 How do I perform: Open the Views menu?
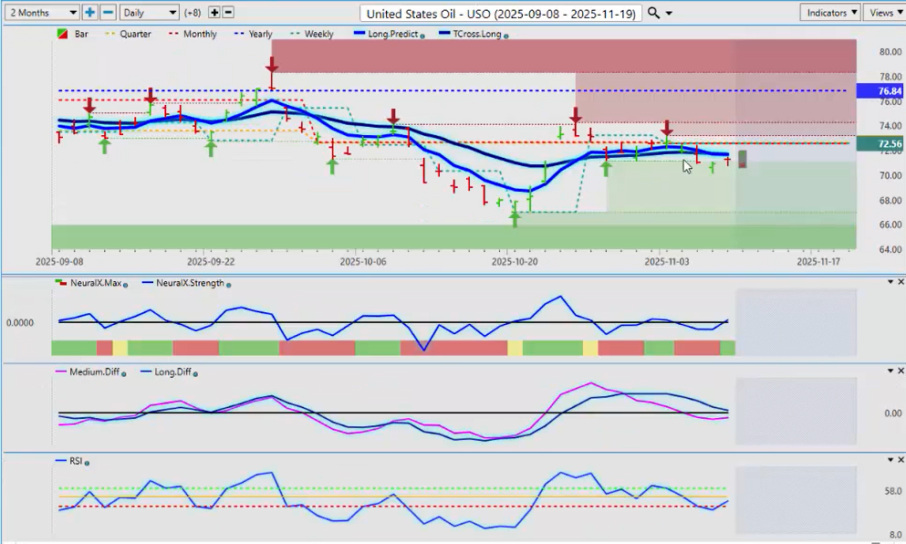(883, 13)
